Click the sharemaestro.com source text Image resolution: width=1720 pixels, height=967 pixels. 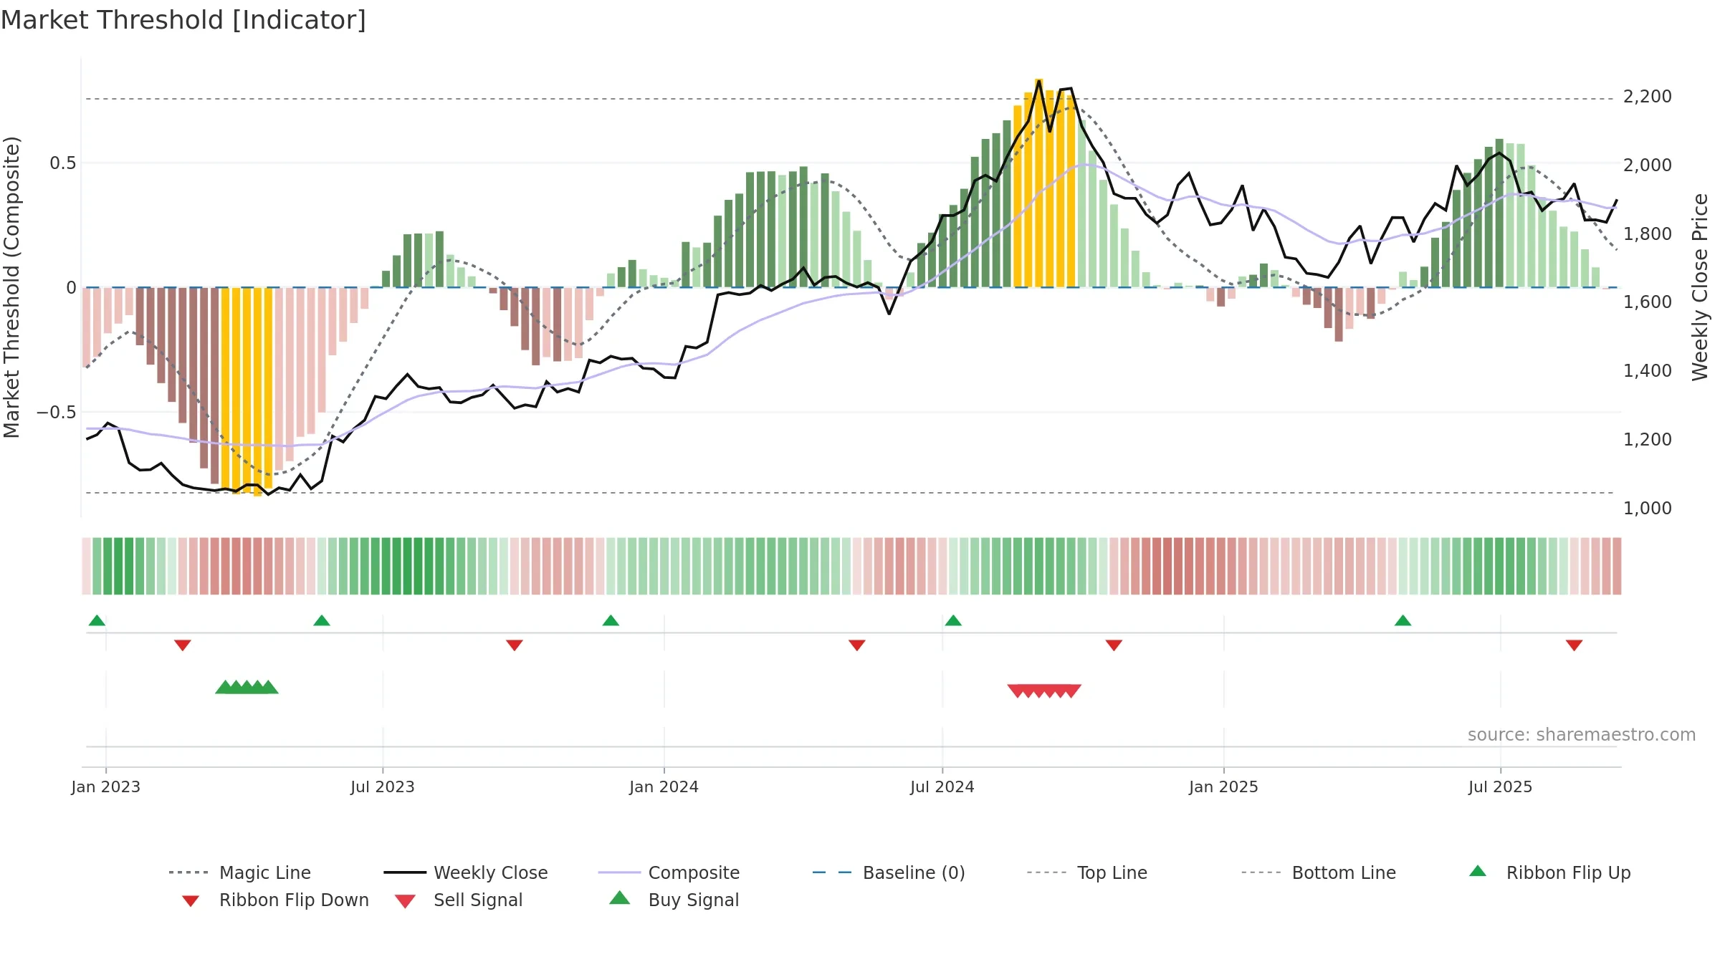(1582, 734)
